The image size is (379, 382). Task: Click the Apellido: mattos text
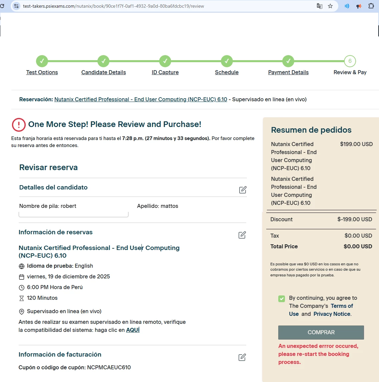point(157,206)
